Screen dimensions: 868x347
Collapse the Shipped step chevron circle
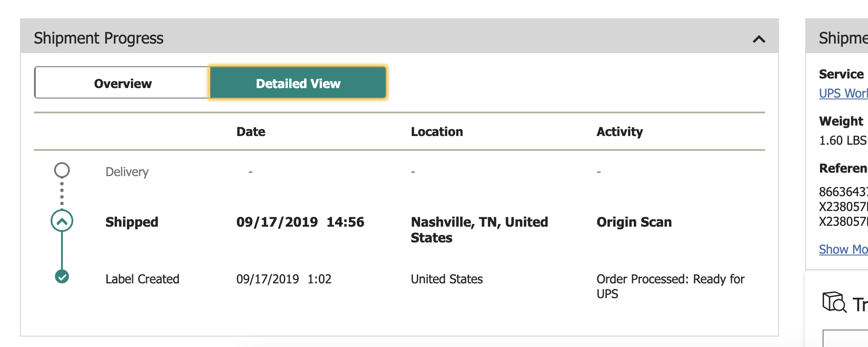pyautogui.click(x=62, y=221)
